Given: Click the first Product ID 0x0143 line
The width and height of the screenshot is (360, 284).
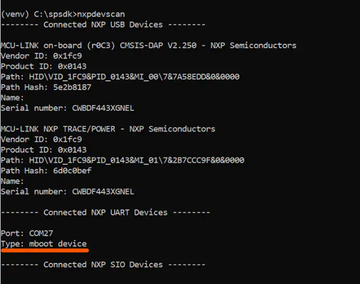Looking at the screenshot, I should pos(43,66).
